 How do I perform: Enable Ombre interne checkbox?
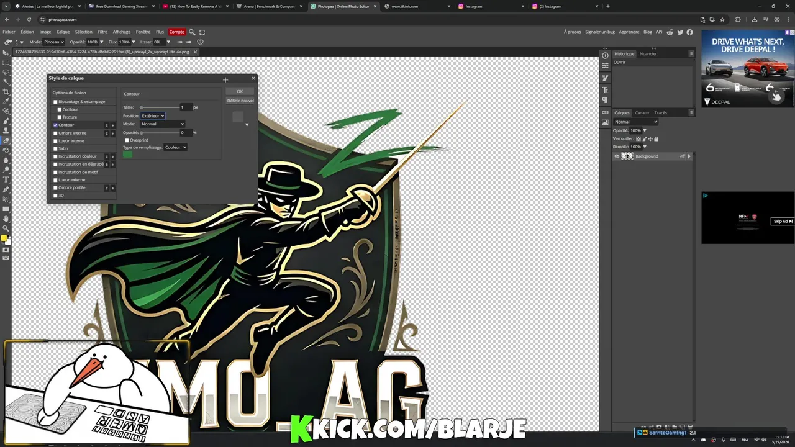point(55,133)
